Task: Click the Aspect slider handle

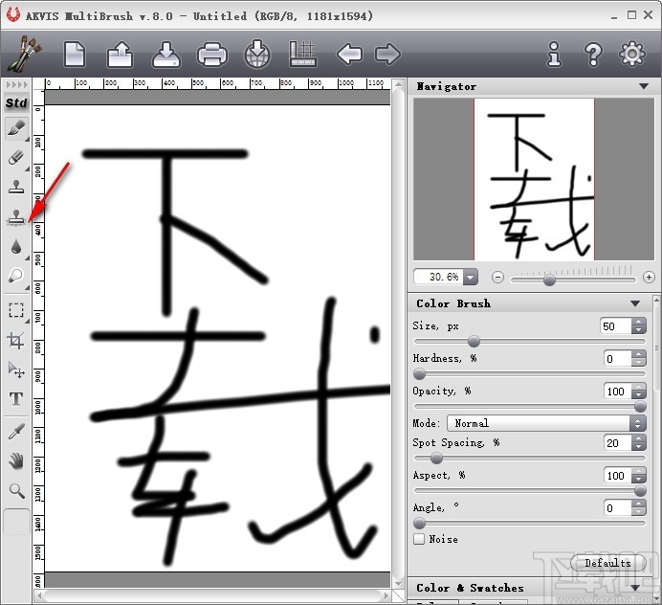Action: coord(640,490)
